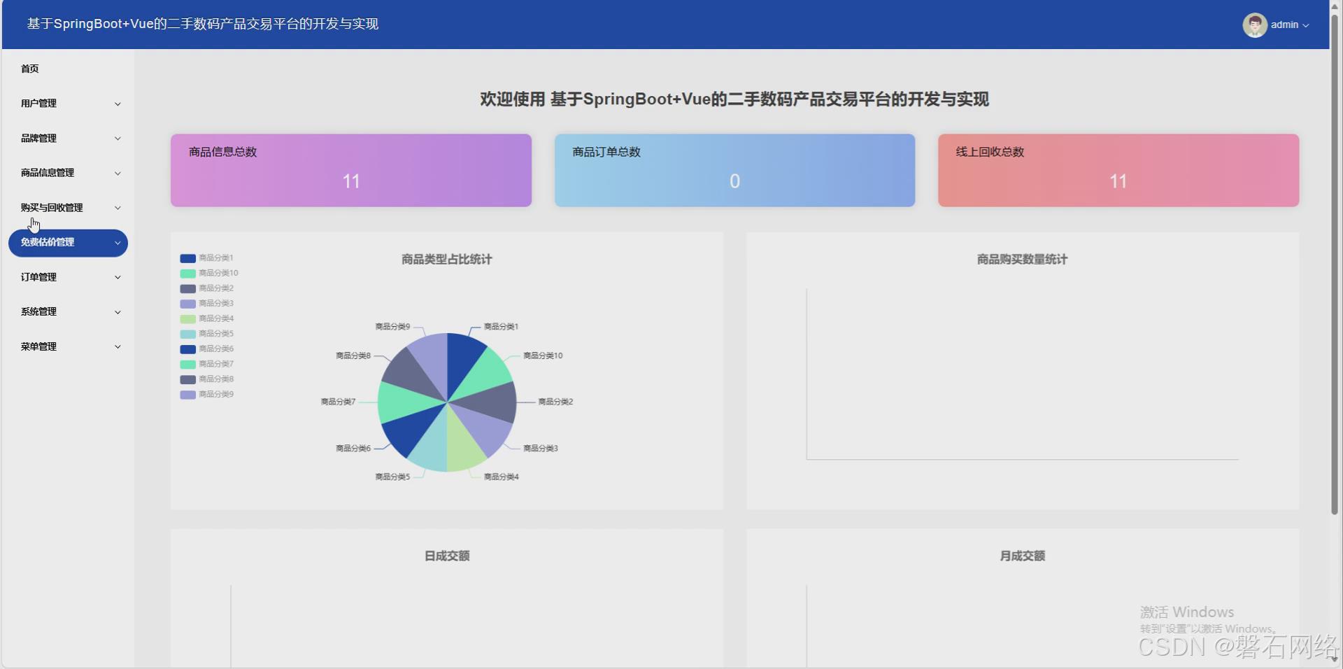Click pie label 商品分类1
The height and width of the screenshot is (669, 1343).
(x=501, y=327)
